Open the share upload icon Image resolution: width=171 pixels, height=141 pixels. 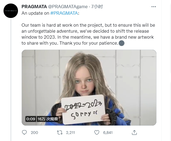pyautogui.click(x=134, y=133)
